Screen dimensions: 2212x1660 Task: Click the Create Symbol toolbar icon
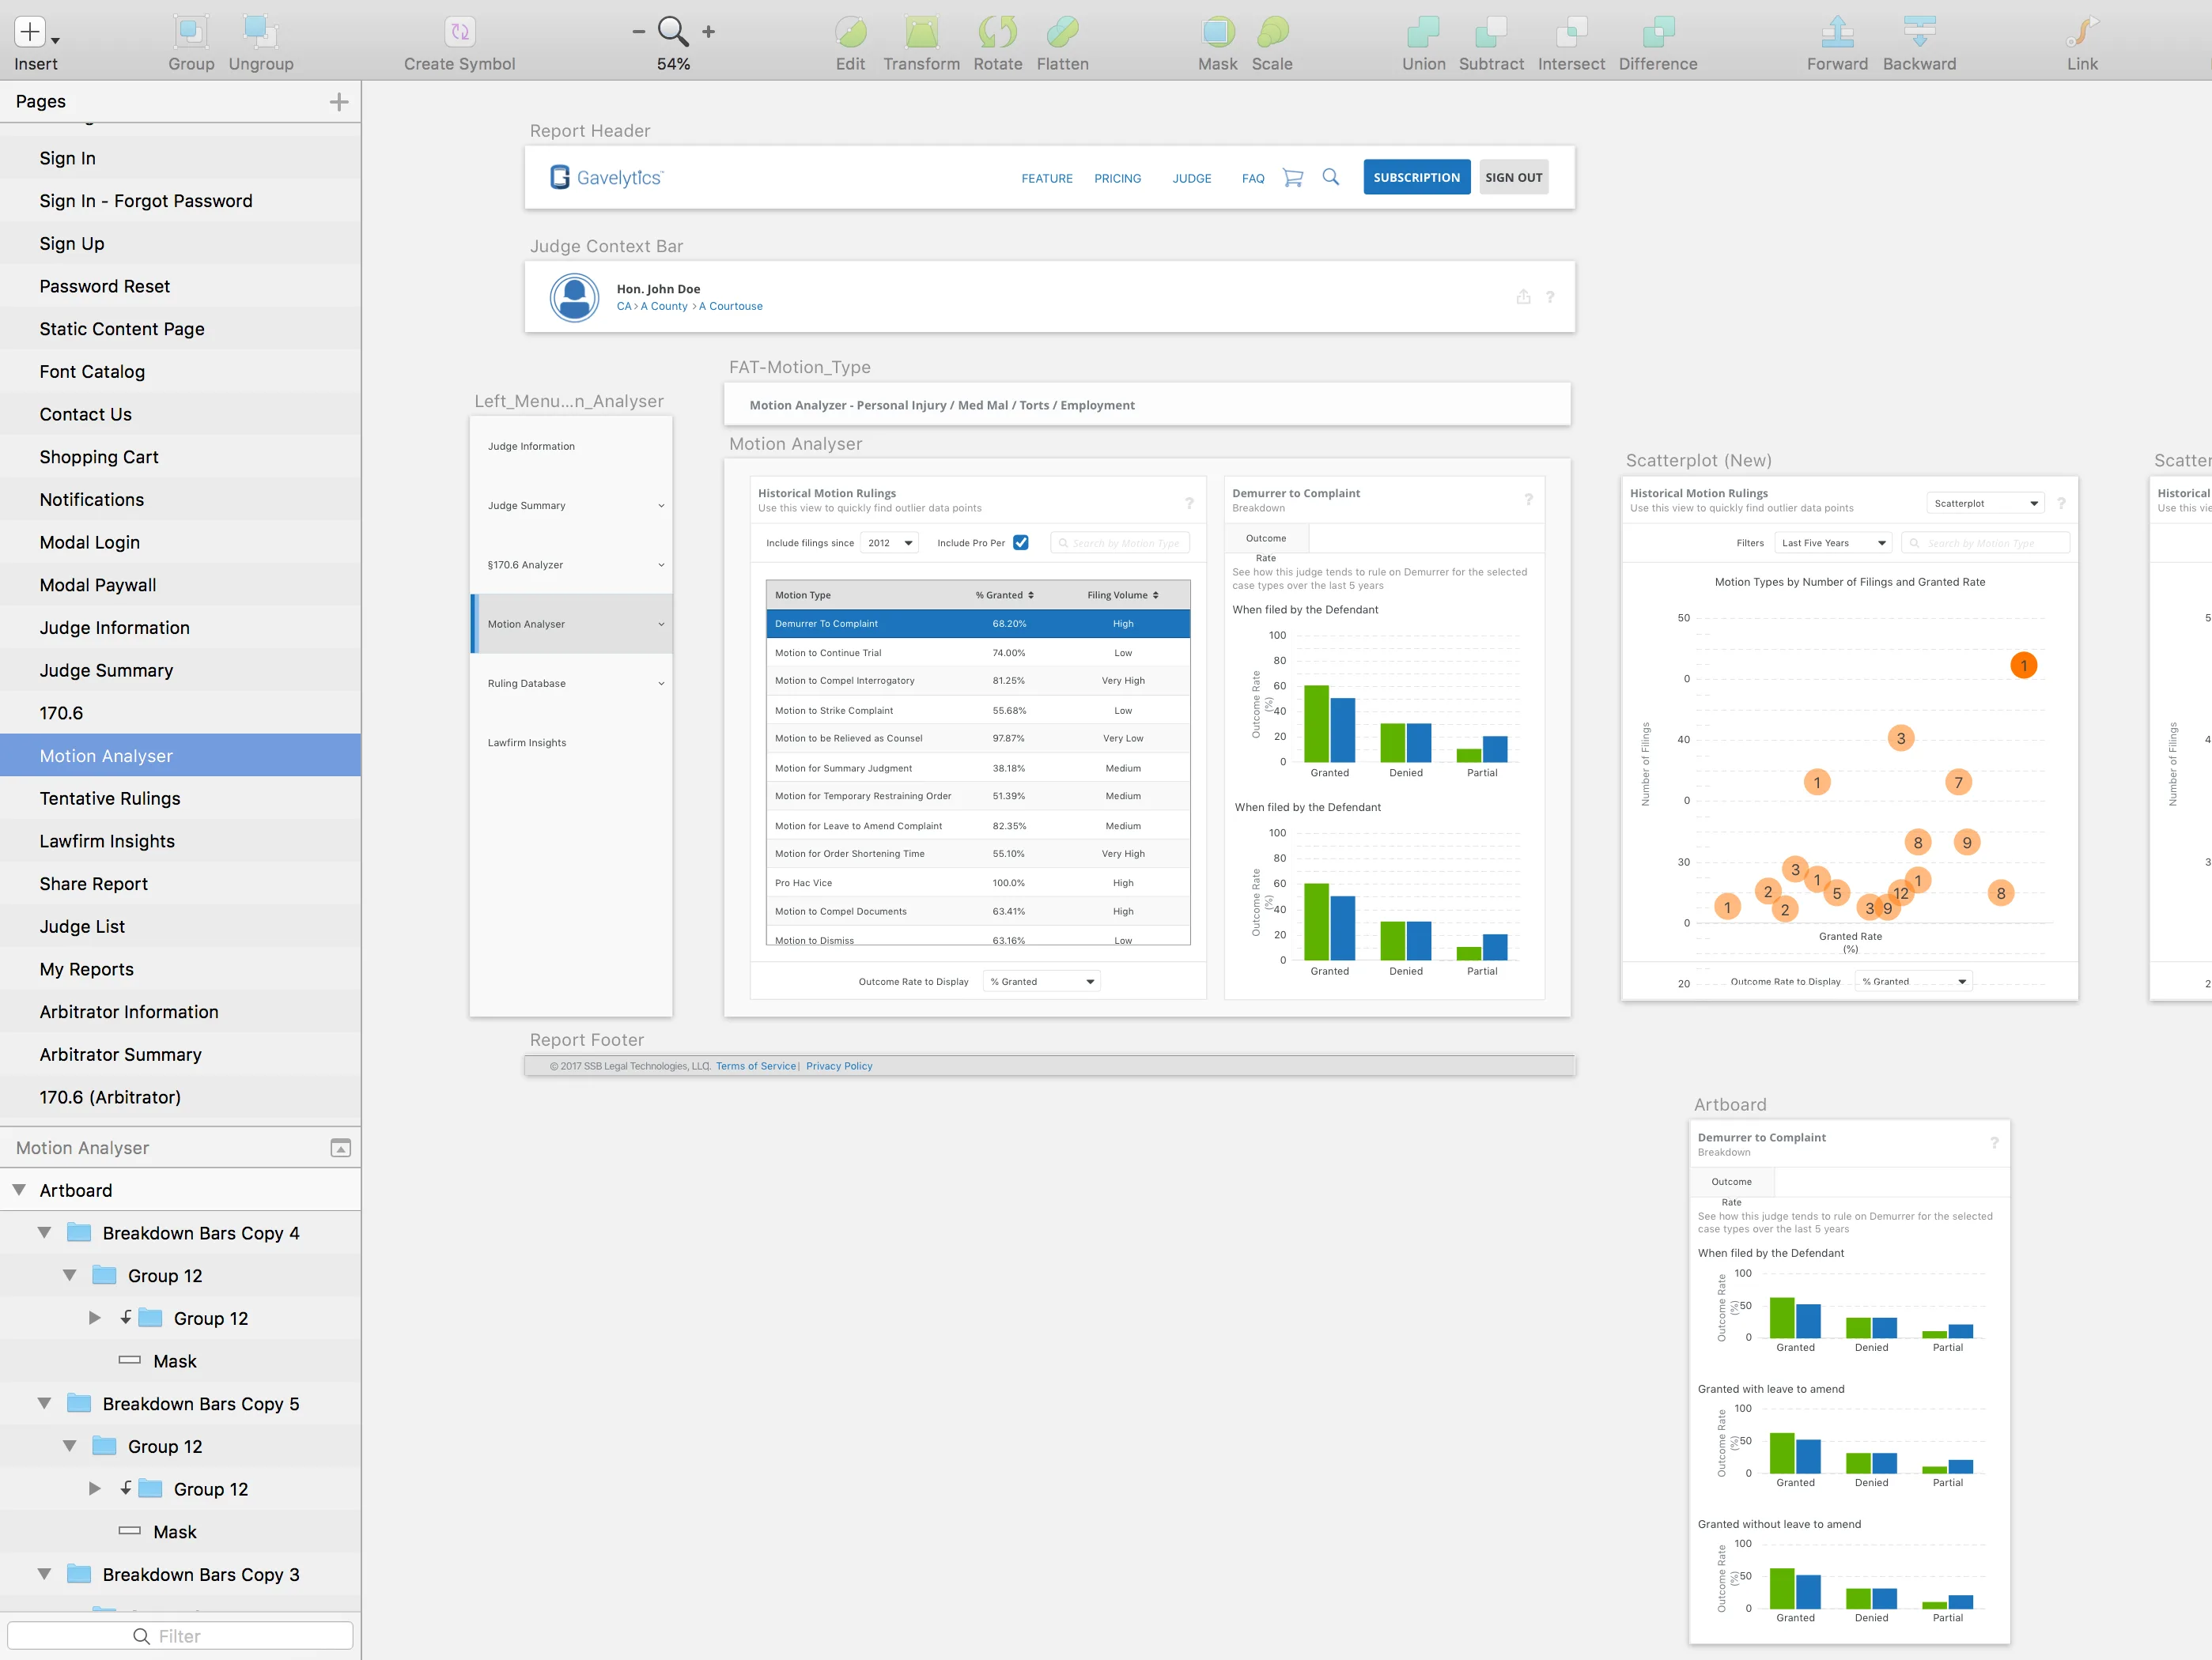coord(459,32)
